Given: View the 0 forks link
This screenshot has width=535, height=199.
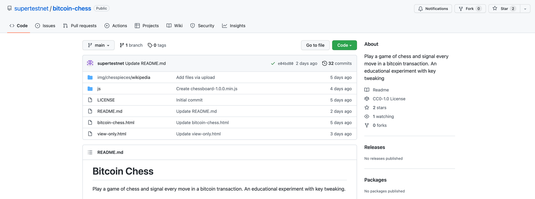Looking at the screenshot, I should click(x=376, y=125).
